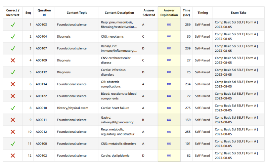Screen dimensions: 267x168
Task: Select the 'CNS: metabolic disorders' description cell
Action: click(119, 144)
